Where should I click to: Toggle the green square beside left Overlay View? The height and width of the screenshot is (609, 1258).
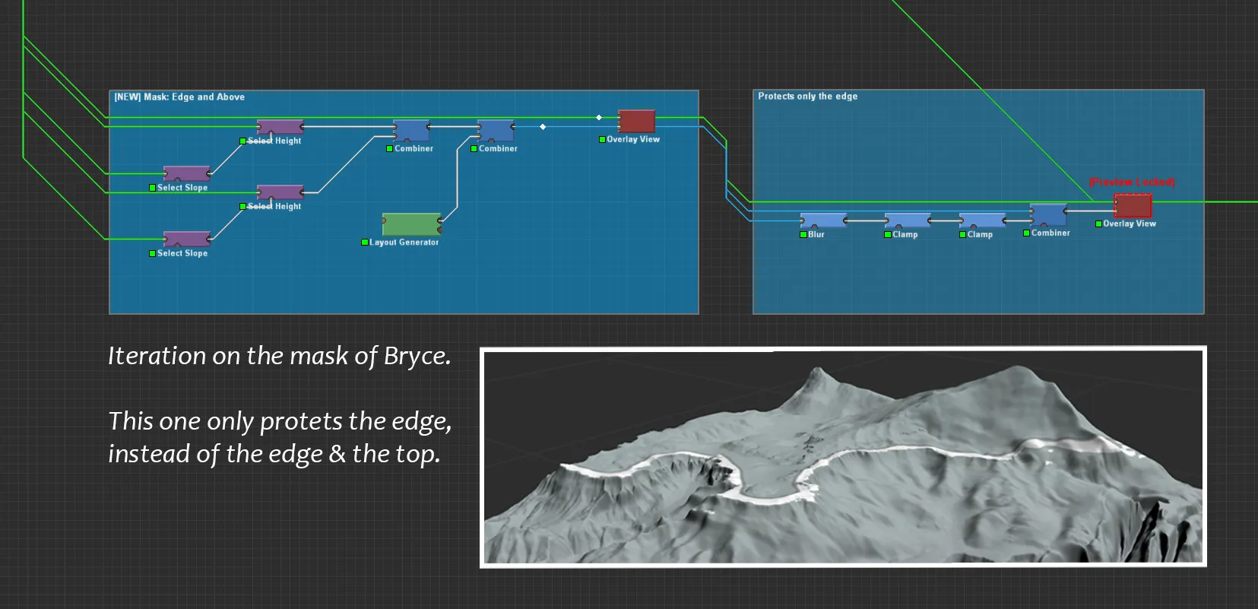coord(602,140)
